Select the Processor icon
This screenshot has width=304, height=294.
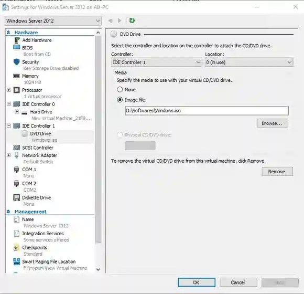pyautogui.click(x=16, y=90)
